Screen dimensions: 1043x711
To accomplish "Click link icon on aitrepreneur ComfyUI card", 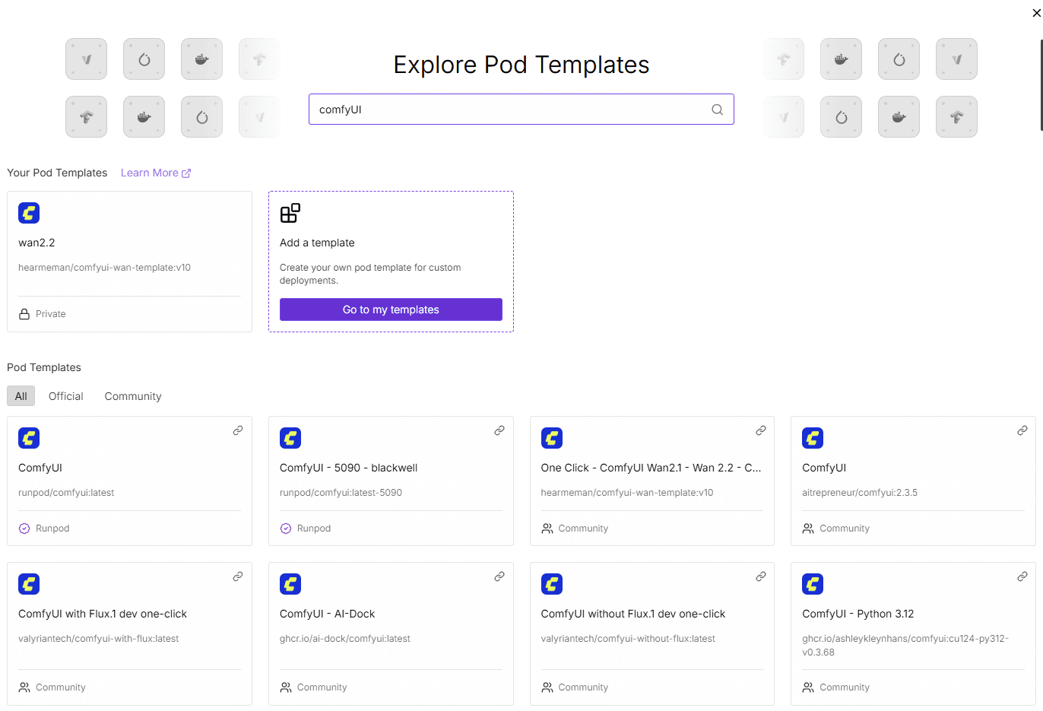I will coord(1022,430).
